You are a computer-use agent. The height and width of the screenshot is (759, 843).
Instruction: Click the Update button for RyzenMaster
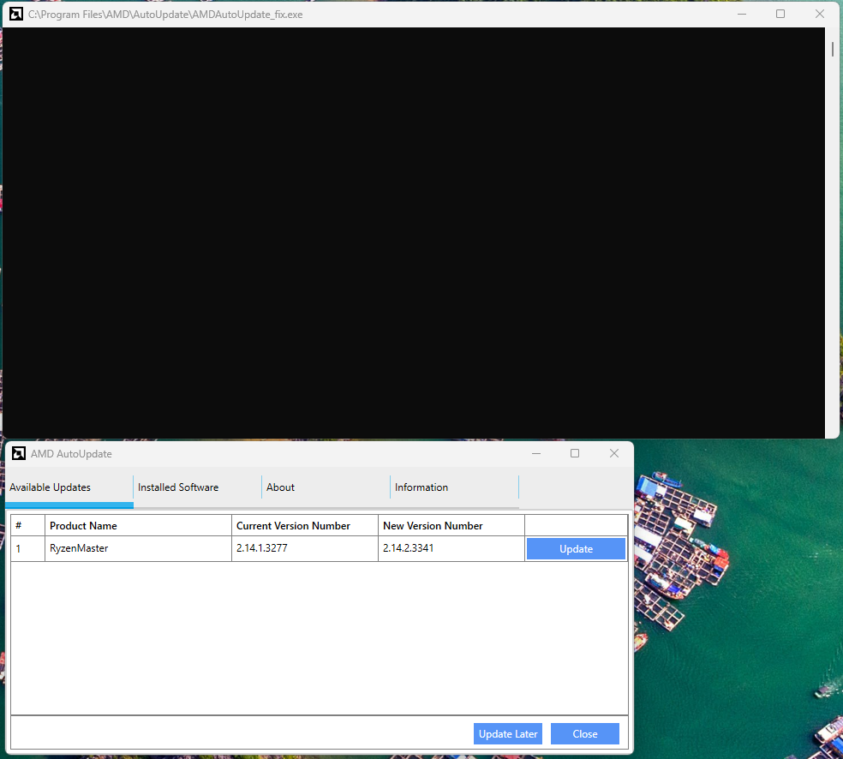click(x=576, y=549)
